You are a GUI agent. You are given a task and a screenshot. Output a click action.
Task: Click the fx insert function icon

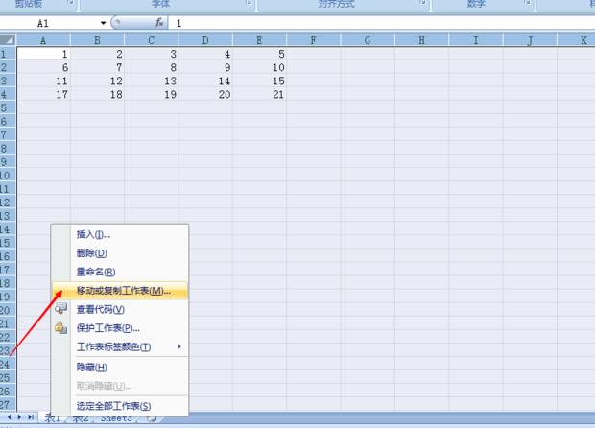159,23
